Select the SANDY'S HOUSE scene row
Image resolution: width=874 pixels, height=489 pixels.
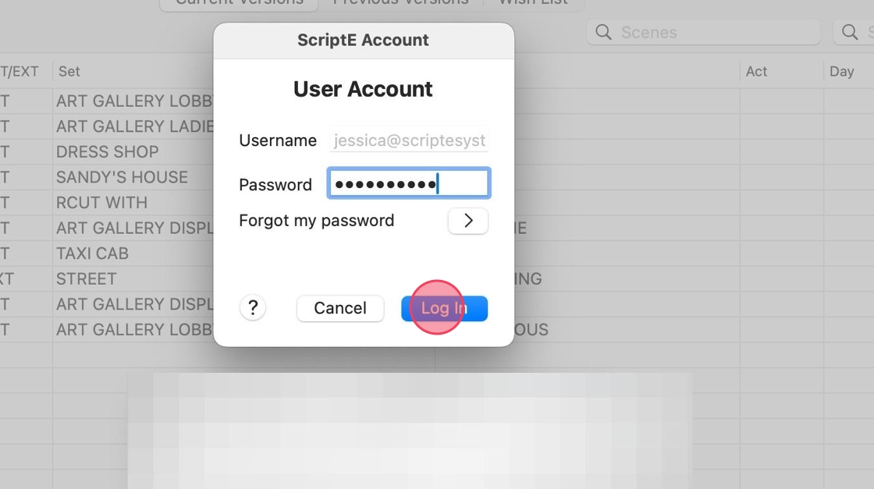tap(122, 177)
